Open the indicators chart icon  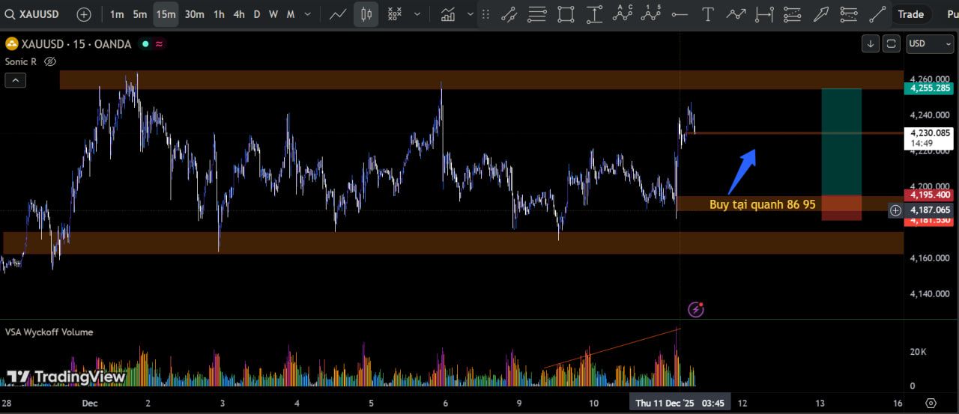coord(448,14)
